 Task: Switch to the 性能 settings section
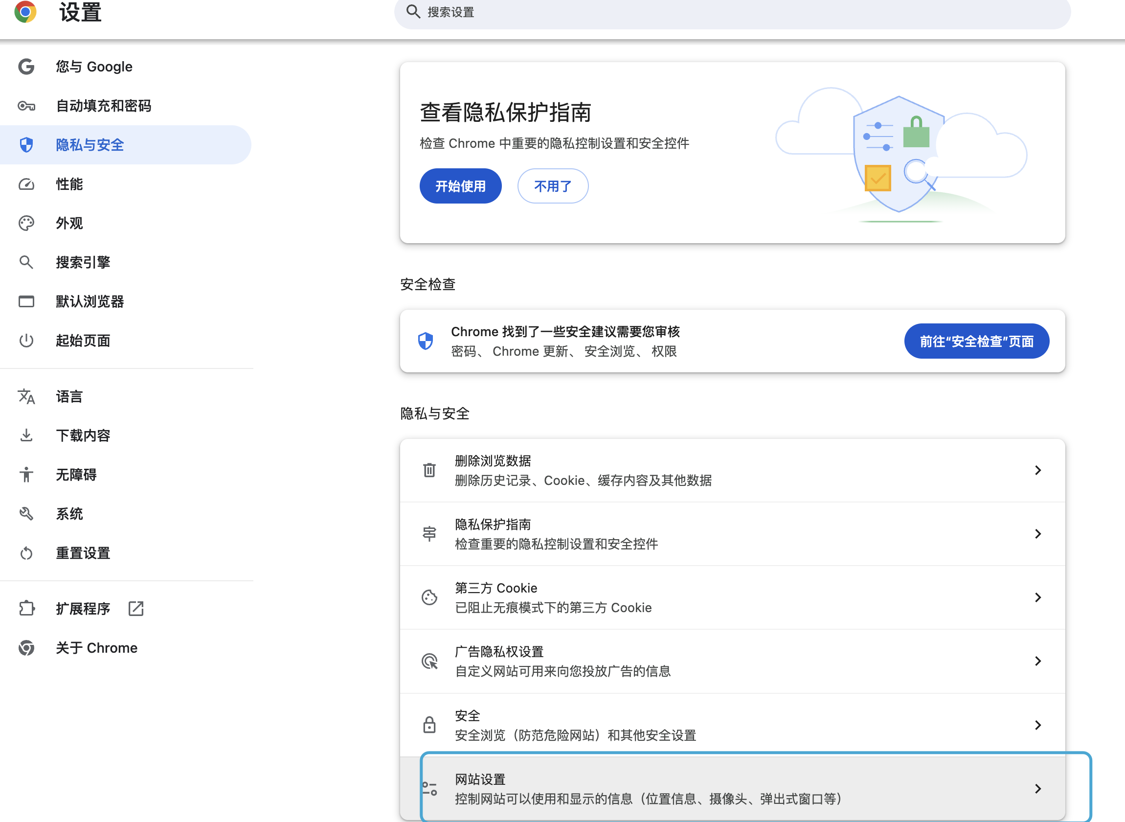pyautogui.click(x=125, y=184)
